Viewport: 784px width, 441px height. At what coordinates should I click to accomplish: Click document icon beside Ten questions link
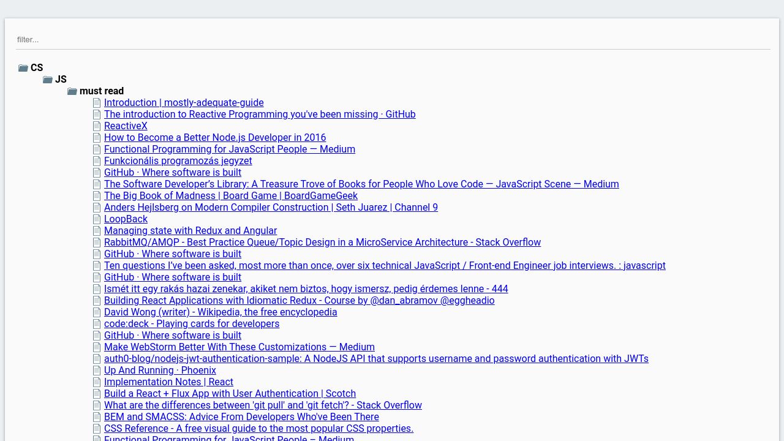[x=97, y=266]
